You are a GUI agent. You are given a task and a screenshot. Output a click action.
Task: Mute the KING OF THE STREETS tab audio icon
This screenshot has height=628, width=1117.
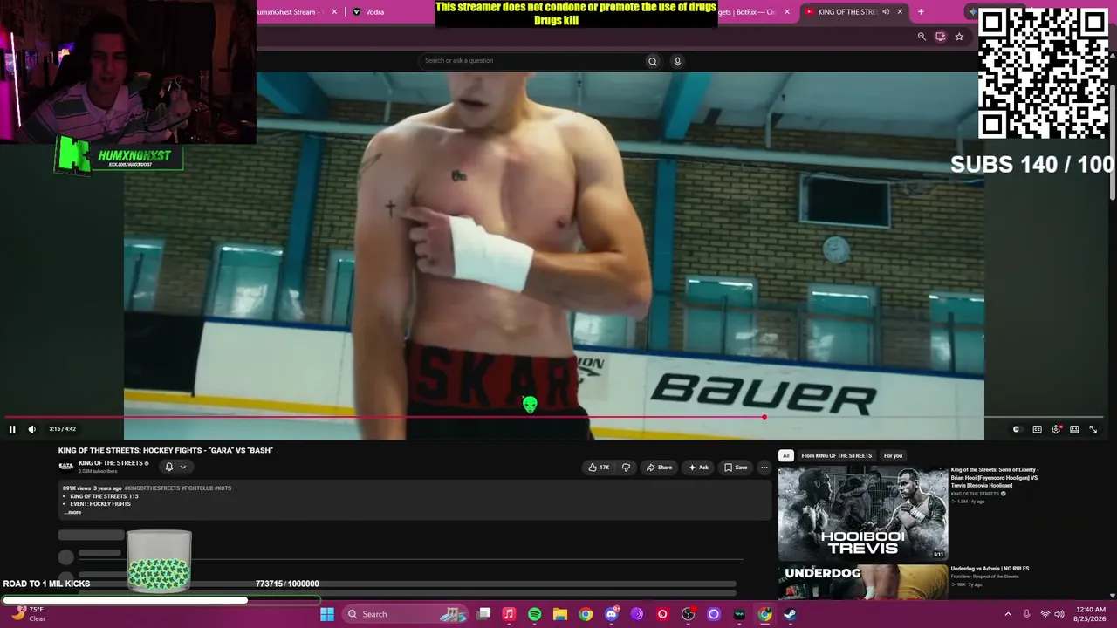886,12
